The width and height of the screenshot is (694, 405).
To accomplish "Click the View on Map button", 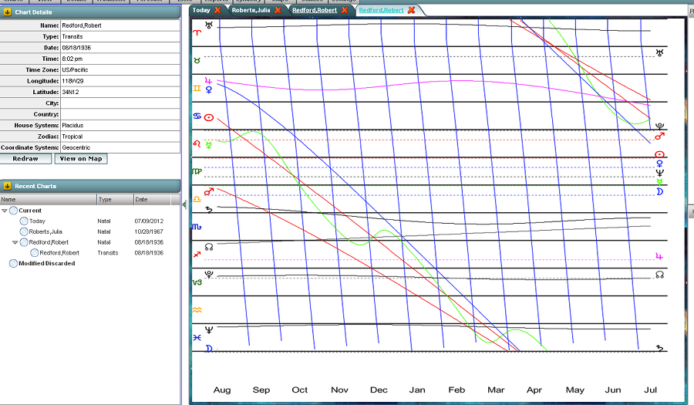I will [79, 159].
